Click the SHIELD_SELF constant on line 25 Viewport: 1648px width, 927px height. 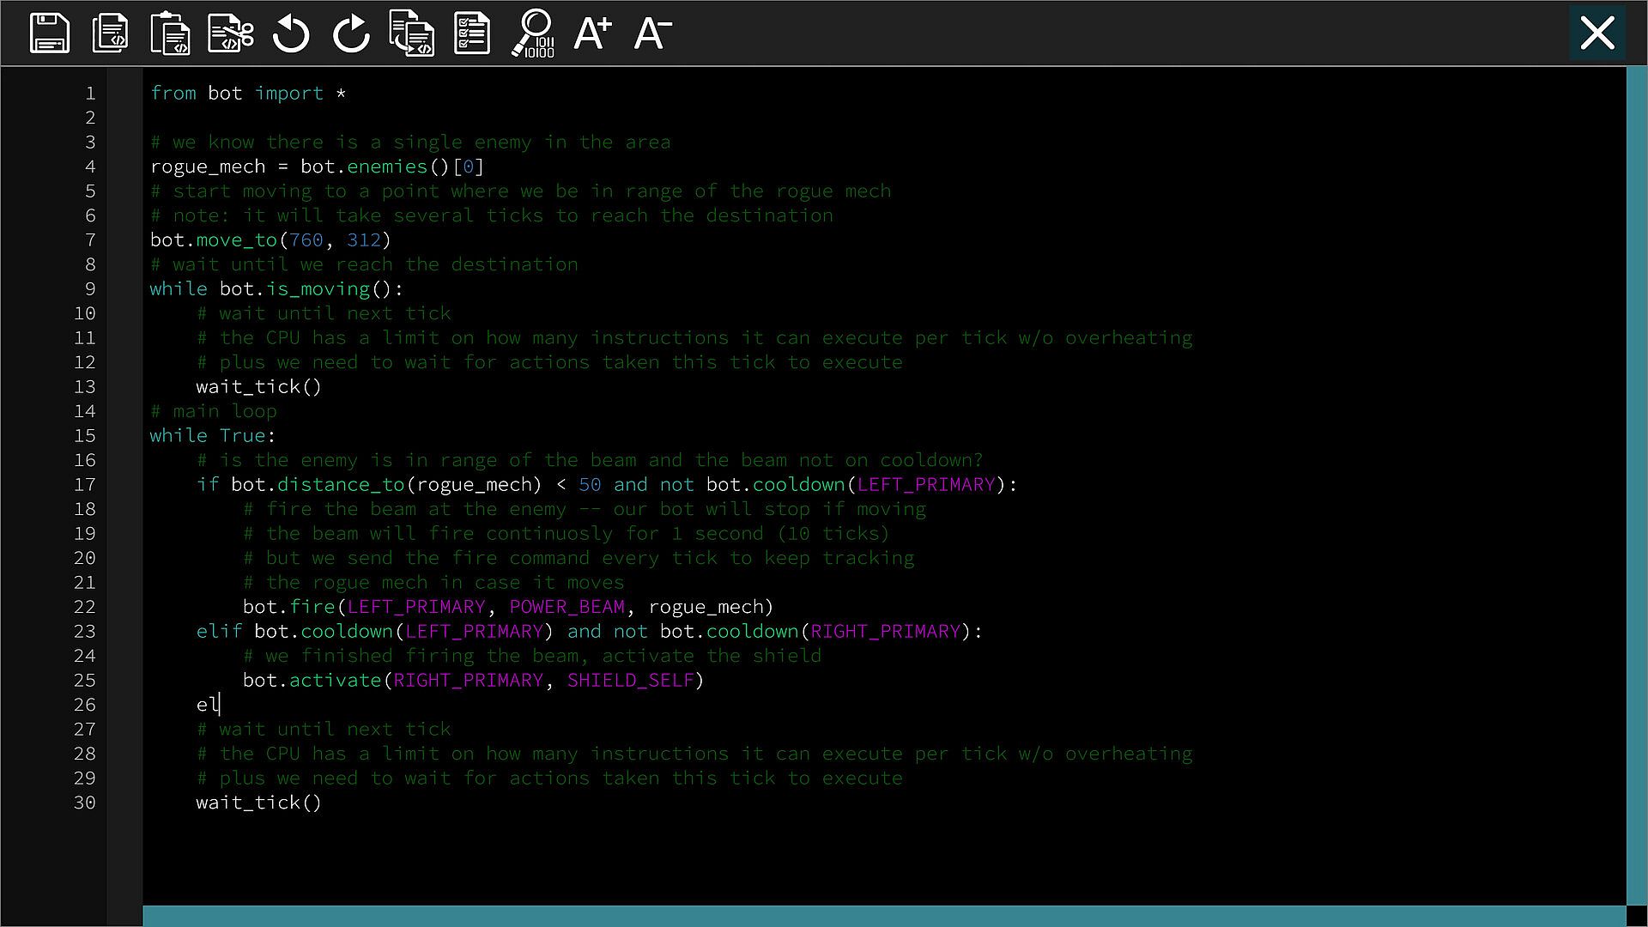(630, 681)
